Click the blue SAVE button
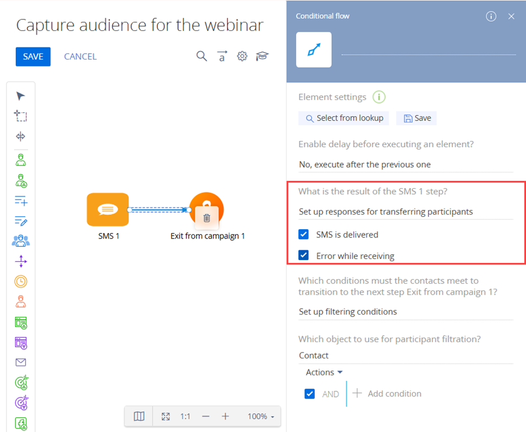 tap(33, 57)
